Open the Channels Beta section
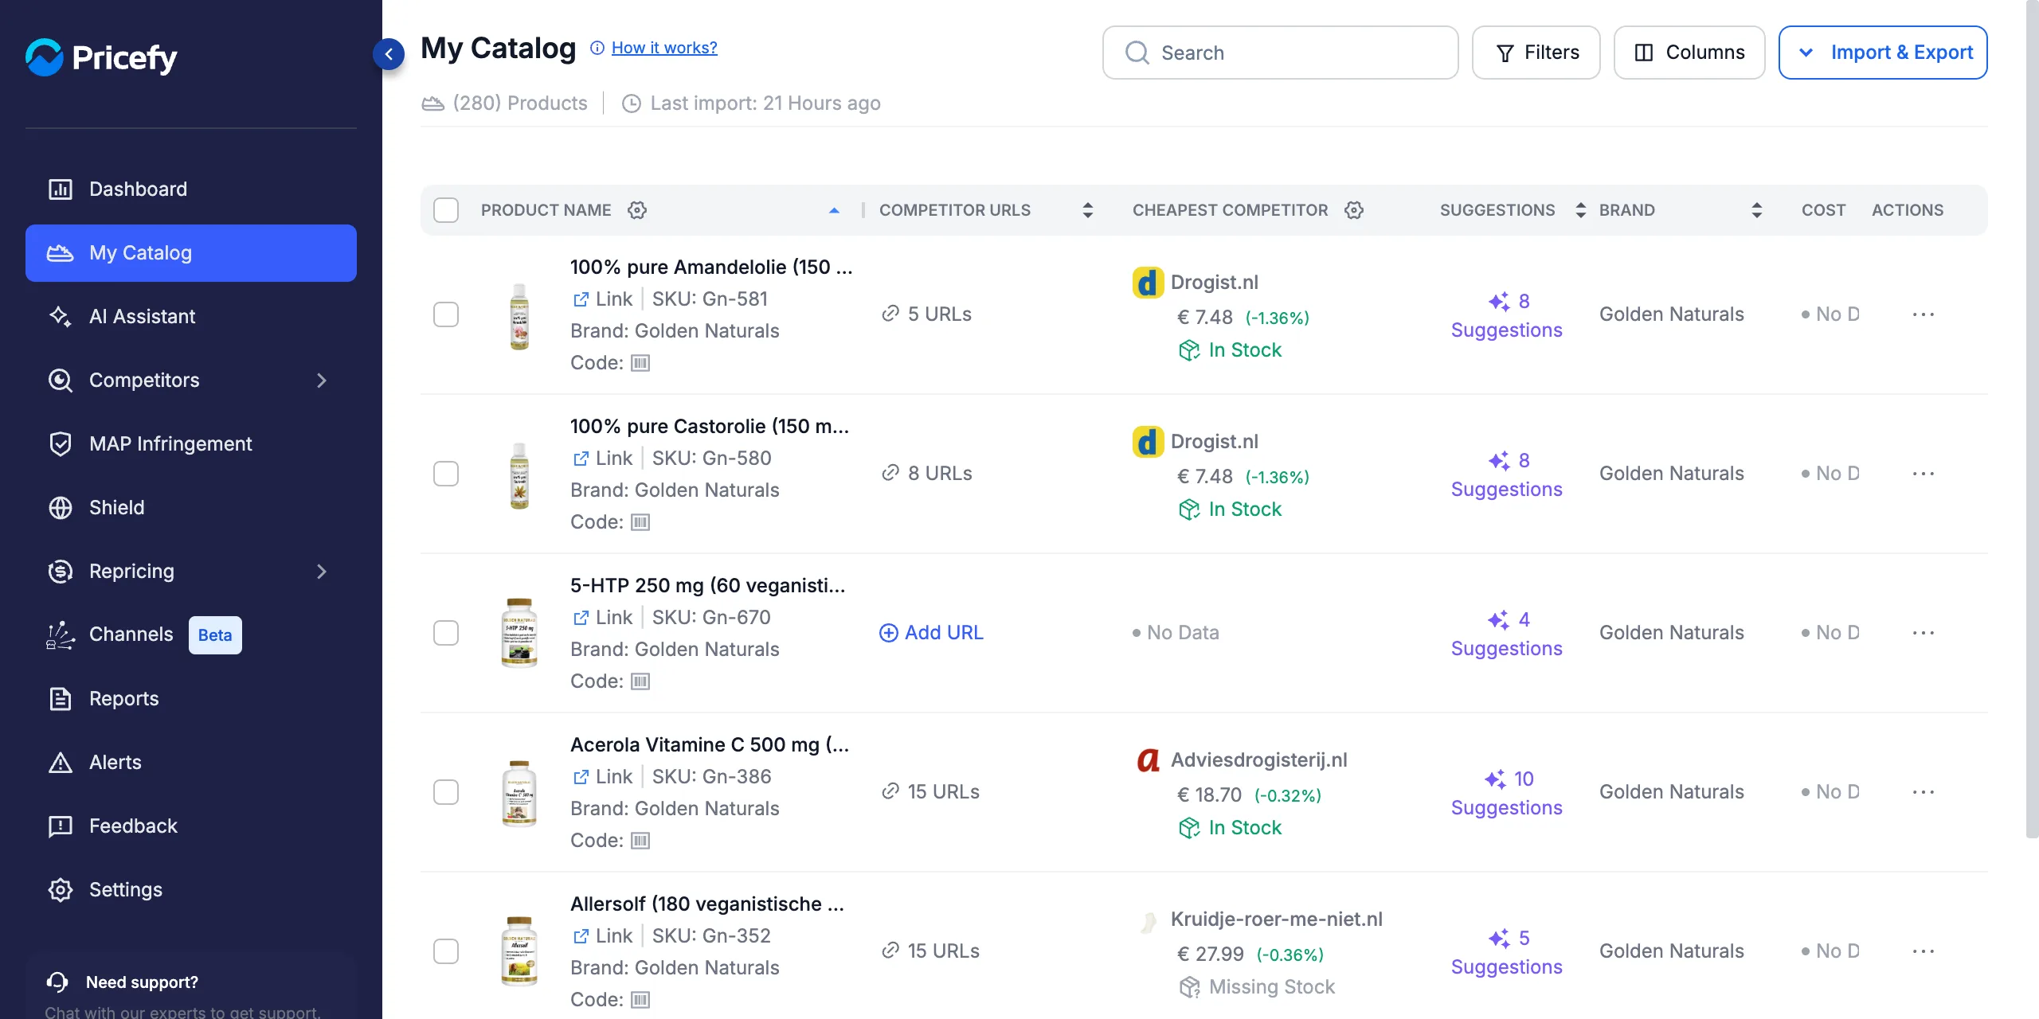 191,635
